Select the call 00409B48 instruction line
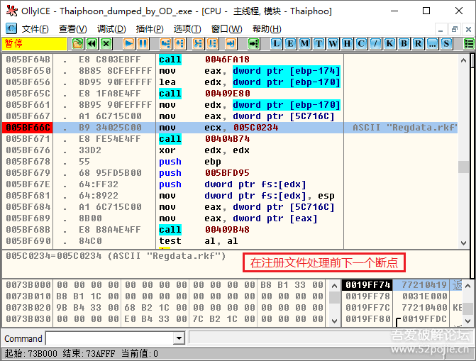Viewport: 476px width, 361px height. pos(227,230)
